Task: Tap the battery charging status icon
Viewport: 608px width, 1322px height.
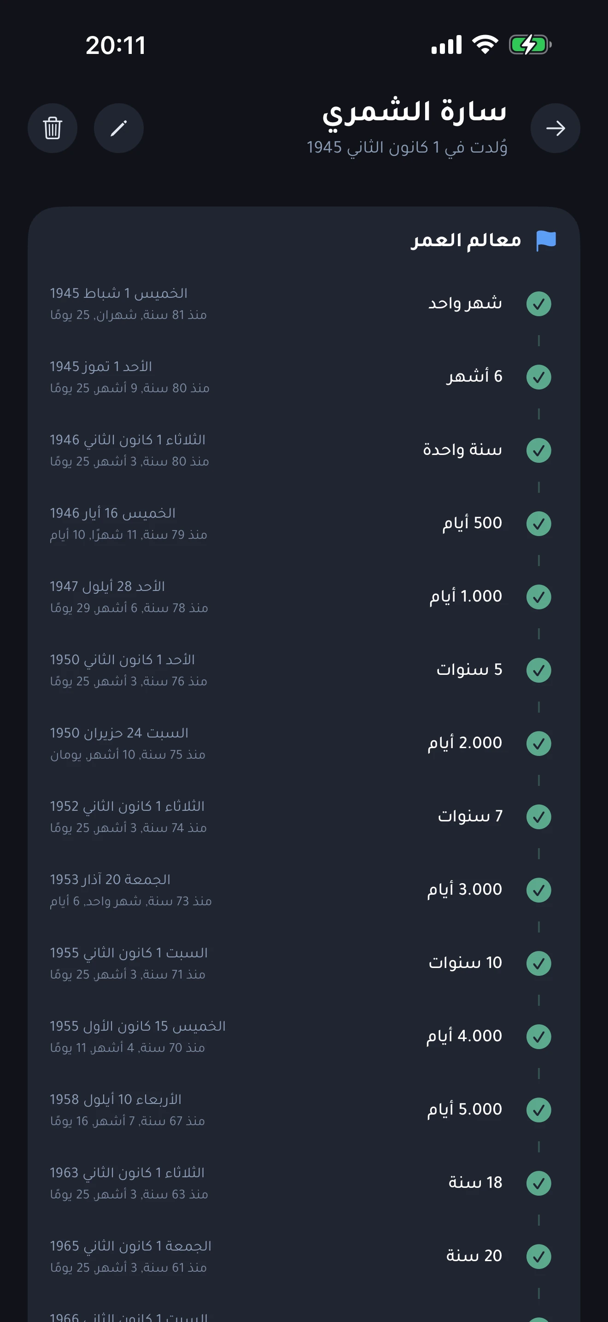Action: coord(530,45)
